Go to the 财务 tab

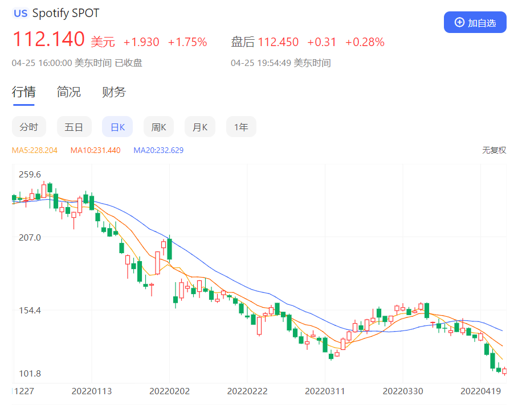pos(114,92)
